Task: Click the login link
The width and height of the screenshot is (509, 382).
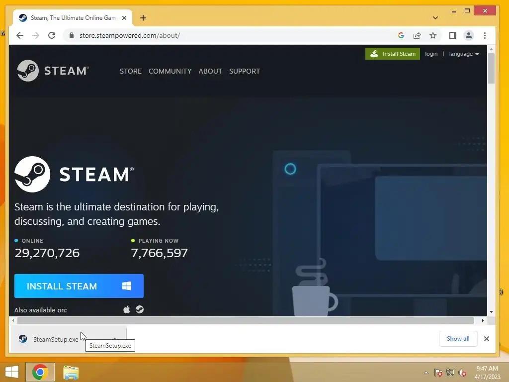Action: coord(431,54)
